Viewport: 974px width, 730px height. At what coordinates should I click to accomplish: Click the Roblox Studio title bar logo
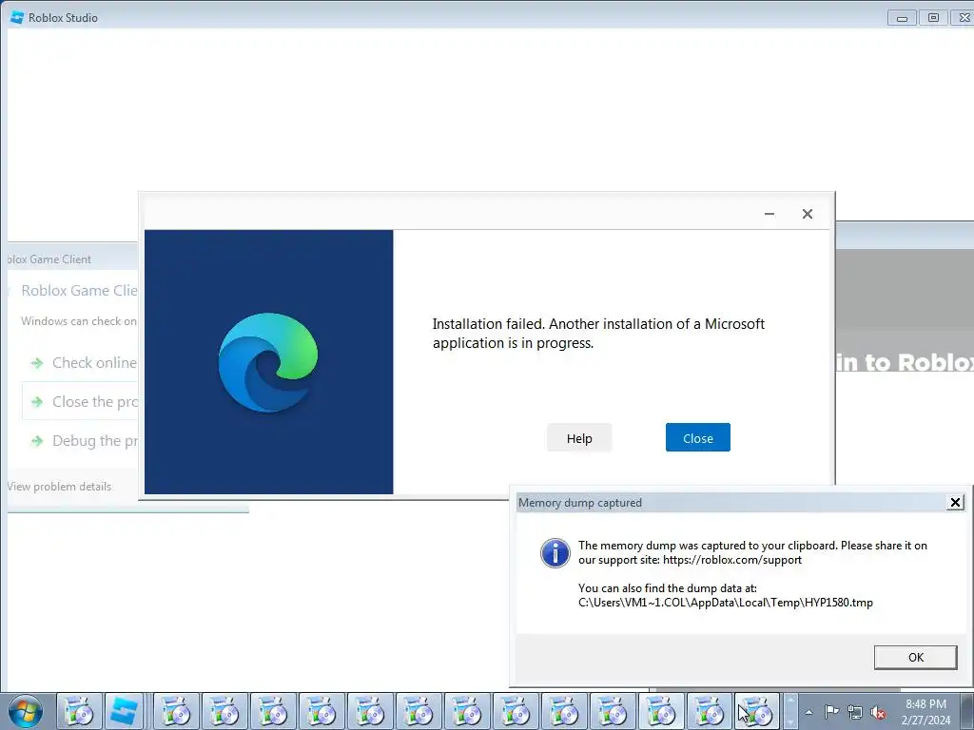[x=17, y=17]
